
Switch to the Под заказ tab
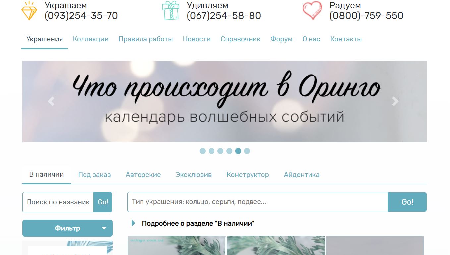coord(94,175)
